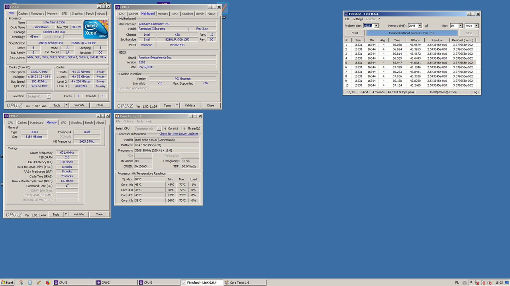
Task: Open the Memory (MiB) dropdown in LinX
Action: pyautogui.click(x=419, y=26)
